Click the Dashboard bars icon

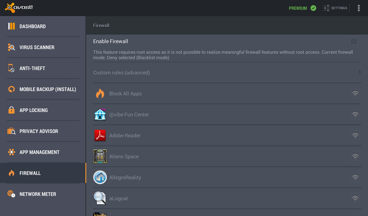(x=11, y=26)
